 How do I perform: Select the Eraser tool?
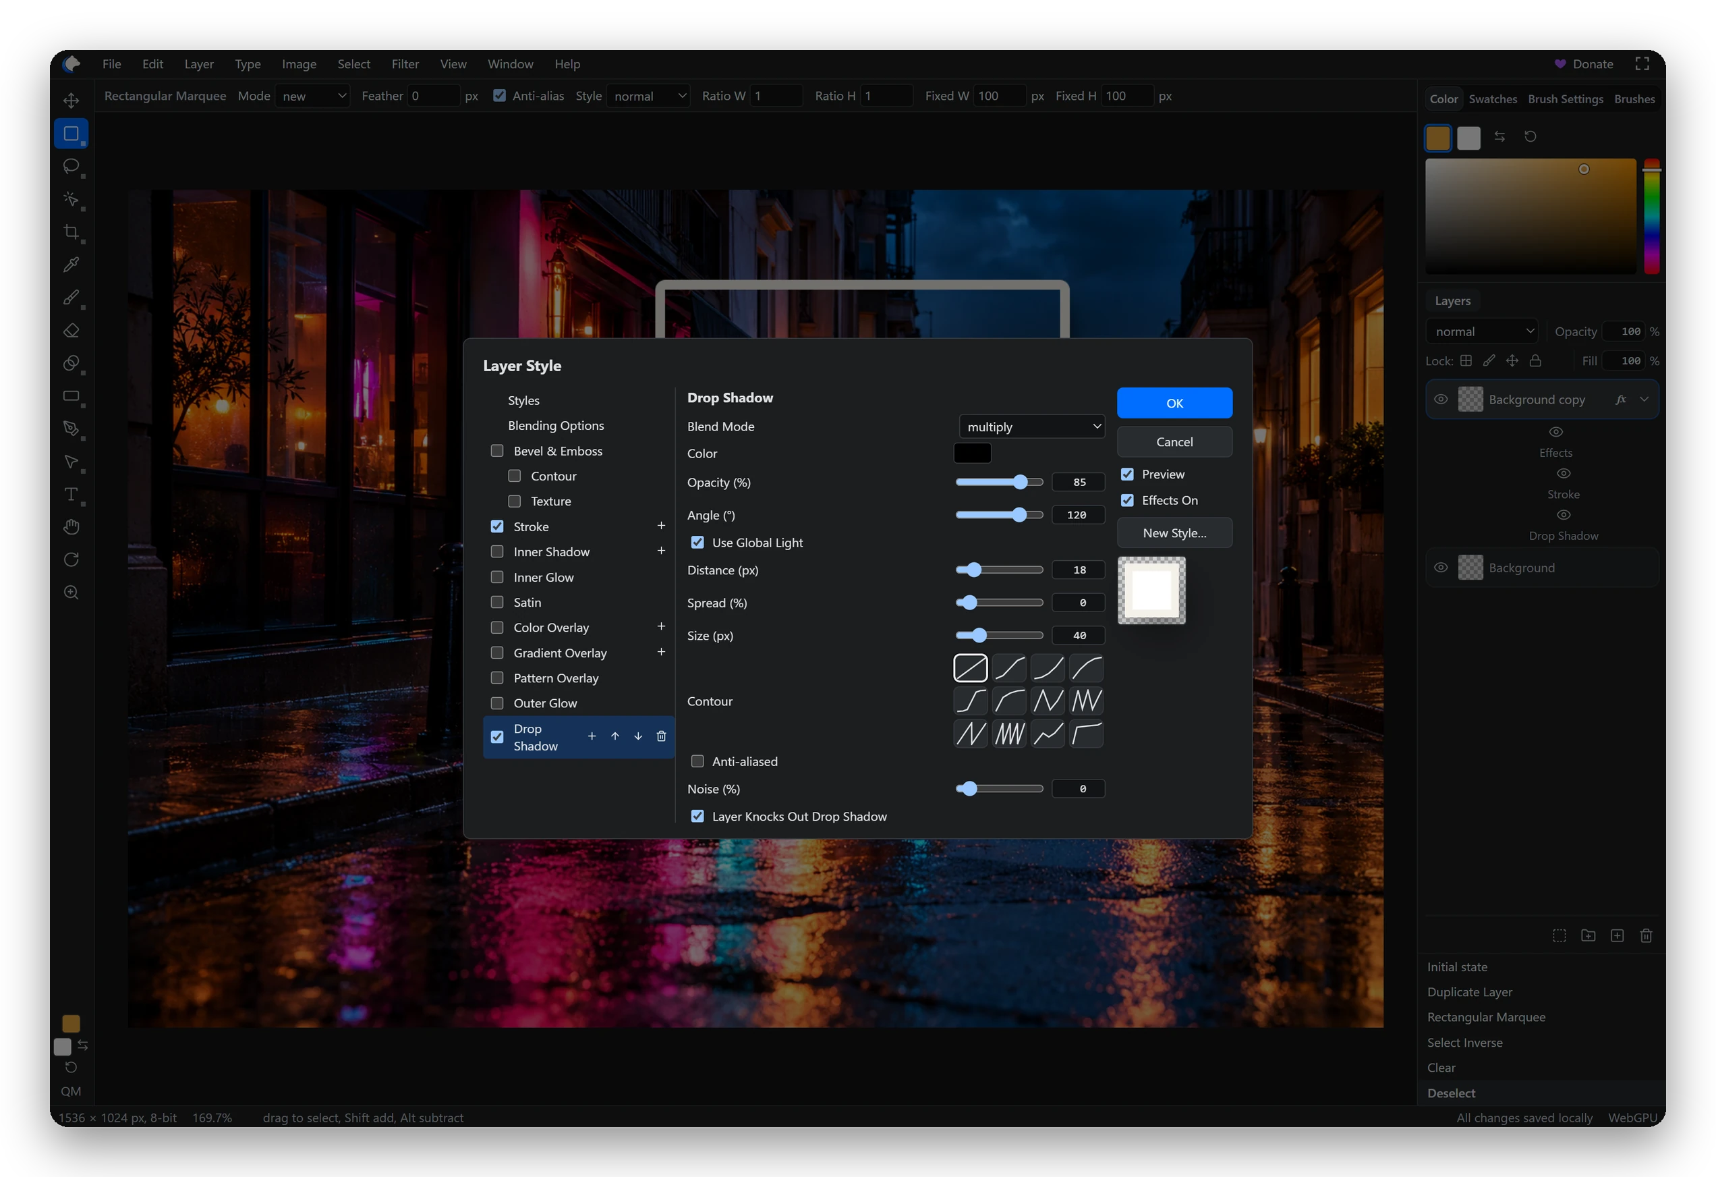(71, 330)
